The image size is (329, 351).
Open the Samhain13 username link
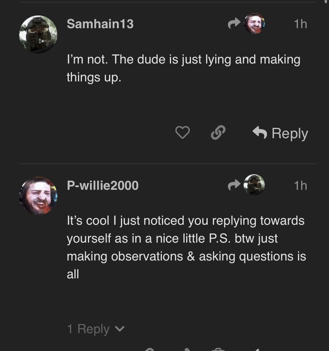100,24
